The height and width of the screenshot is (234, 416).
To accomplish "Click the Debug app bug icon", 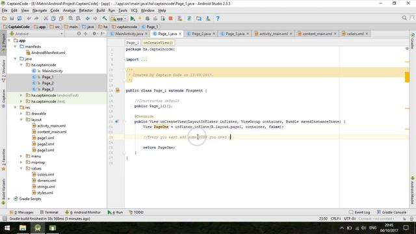I will pyautogui.click(x=148, y=18).
